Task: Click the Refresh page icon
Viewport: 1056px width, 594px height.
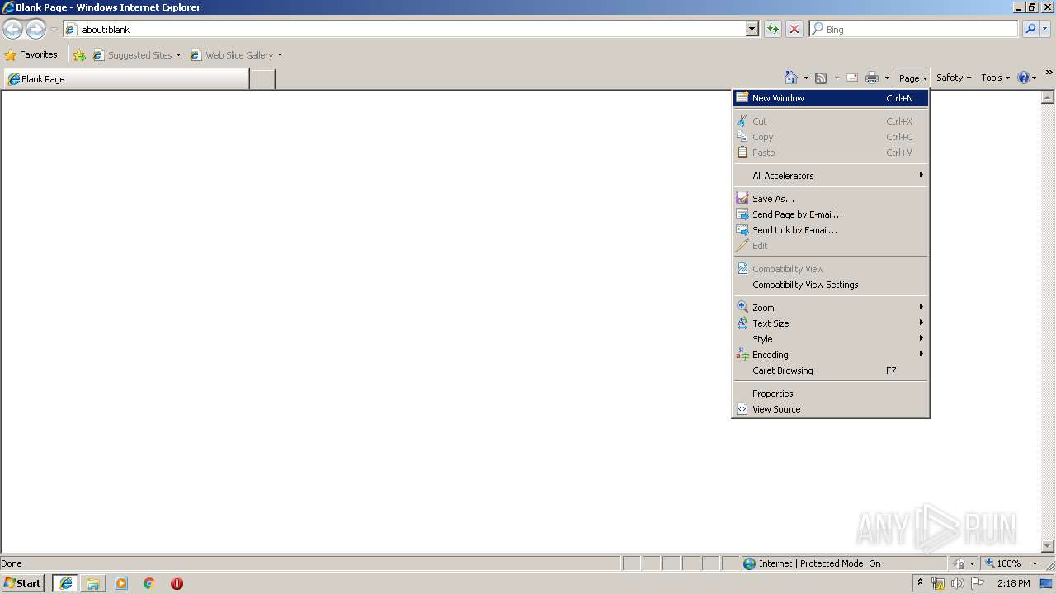Action: 772,29
